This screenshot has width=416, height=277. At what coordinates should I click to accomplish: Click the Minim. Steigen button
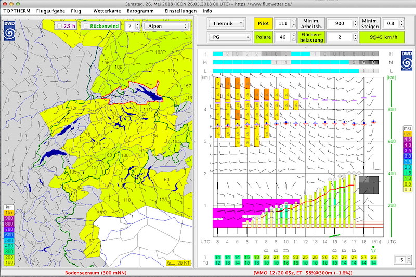pos(370,23)
